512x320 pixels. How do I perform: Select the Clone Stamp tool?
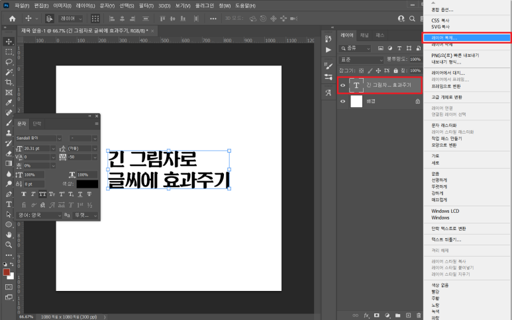pyautogui.click(x=9, y=133)
